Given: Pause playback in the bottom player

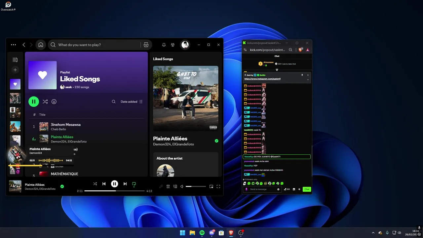Looking at the screenshot, I should [x=114, y=184].
